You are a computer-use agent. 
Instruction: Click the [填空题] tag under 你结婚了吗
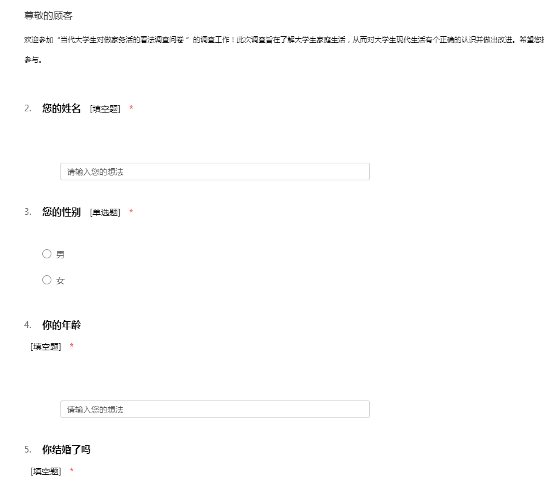46,471
